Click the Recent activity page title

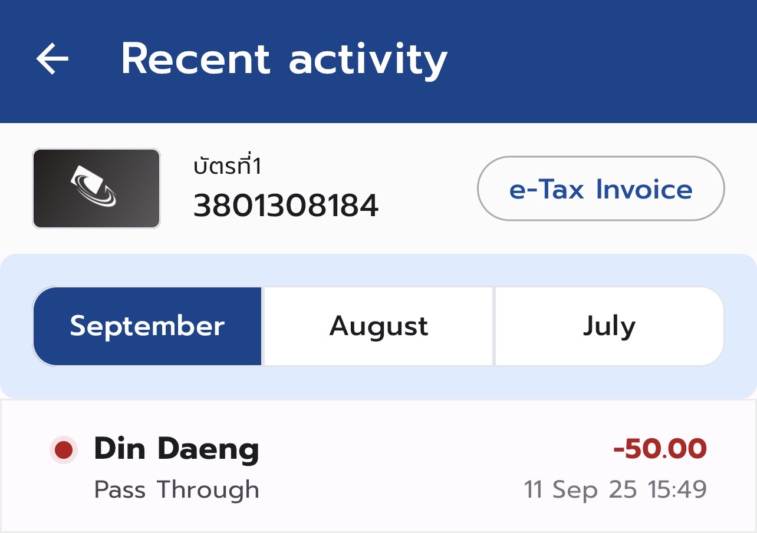click(x=284, y=59)
